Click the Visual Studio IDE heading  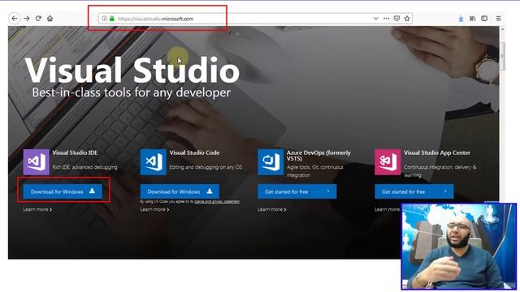75,152
